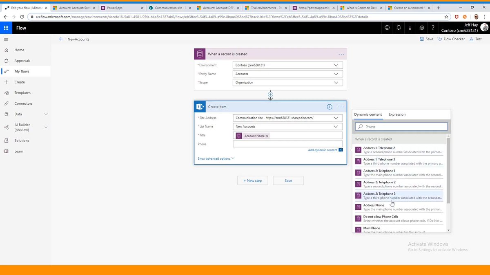Go back using the arrow beside NewAccounts
The height and width of the screenshot is (275, 490).
61,39
